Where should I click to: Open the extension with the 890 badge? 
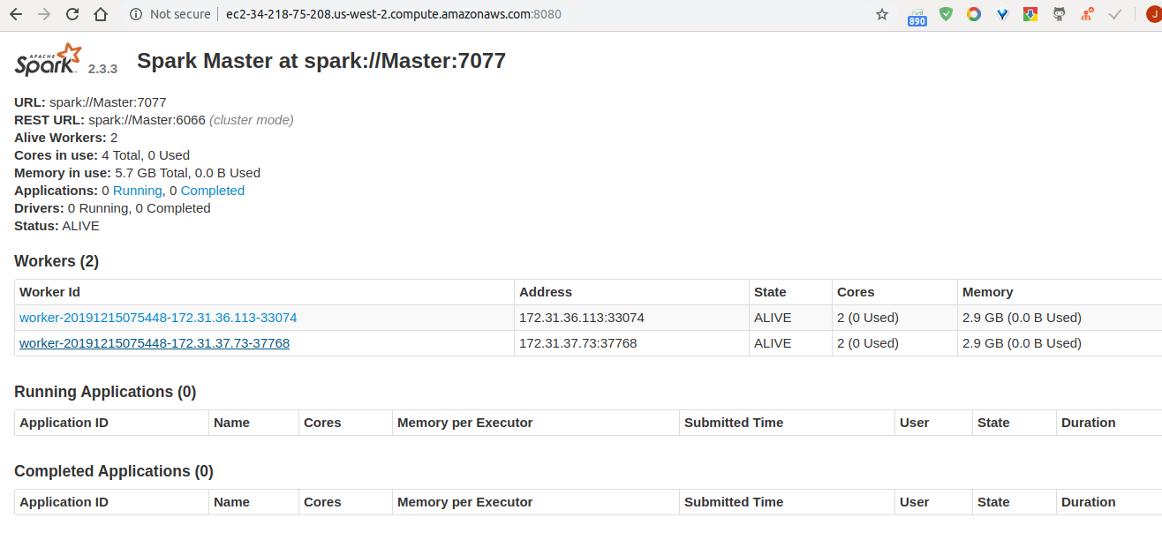(x=917, y=15)
